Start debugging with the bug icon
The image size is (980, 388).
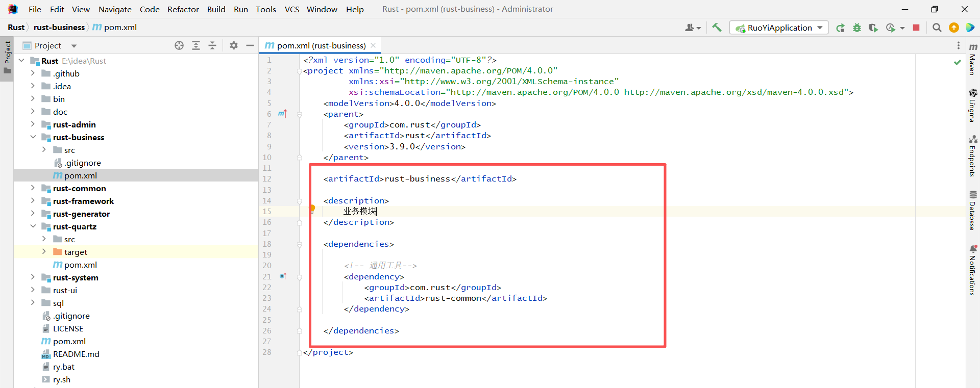[x=857, y=28]
